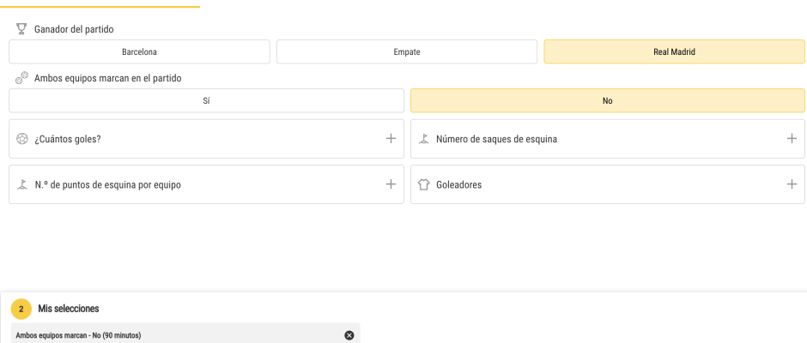The image size is (807, 343).
Task: Expand ¿Cuántos goles? with the plus sign
Action: coord(391,138)
